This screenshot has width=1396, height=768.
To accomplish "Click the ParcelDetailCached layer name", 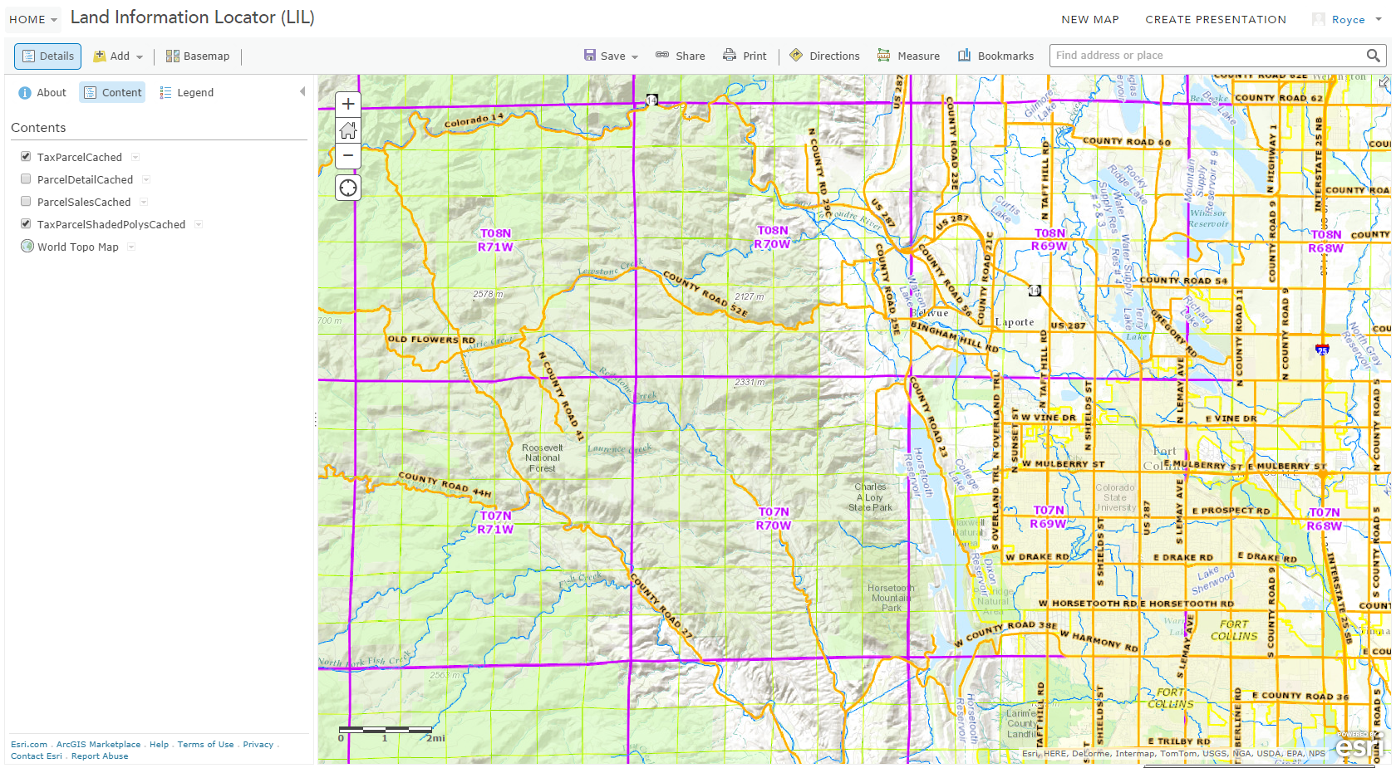I will pos(85,179).
